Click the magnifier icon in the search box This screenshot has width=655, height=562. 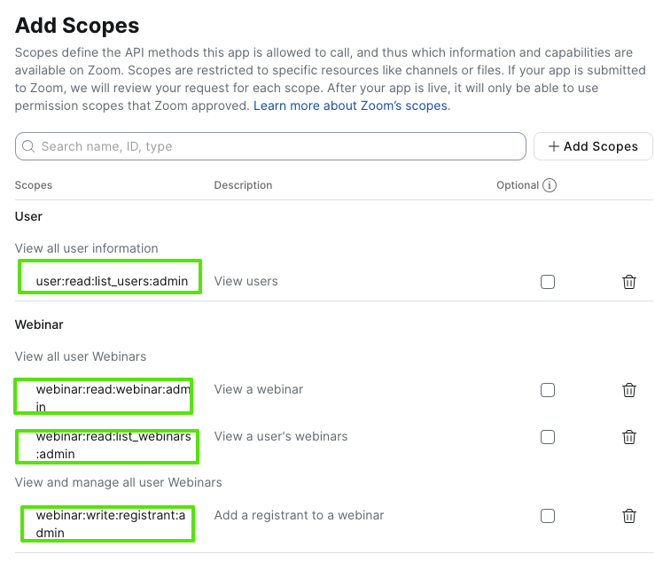click(28, 146)
